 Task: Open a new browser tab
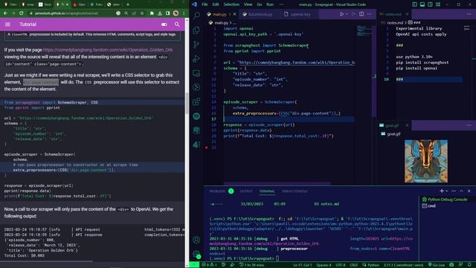point(128,4)
